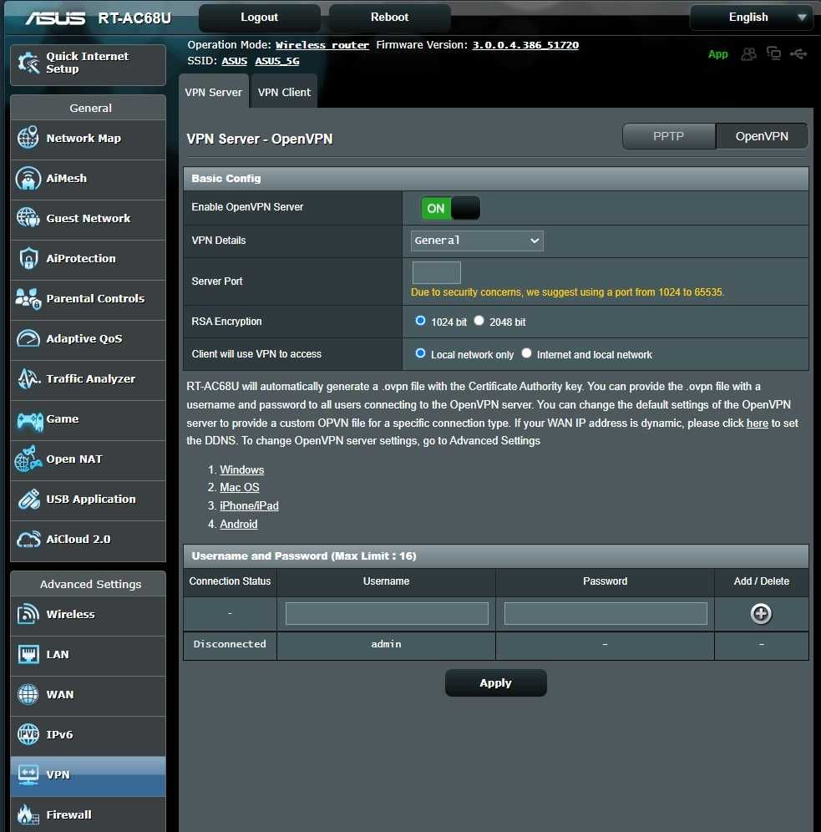Open the Android setup link
Image resolution: width=821 pixels, height=832 pixels.
[239, 524]
